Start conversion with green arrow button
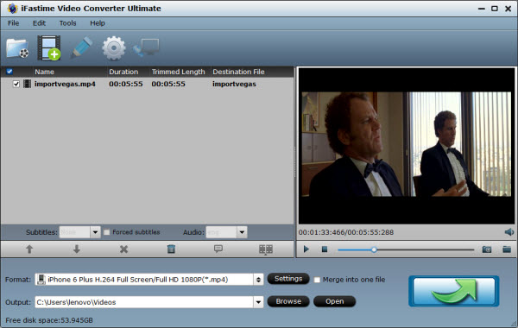This screenshot has height=328, width=518. point(454,291)
